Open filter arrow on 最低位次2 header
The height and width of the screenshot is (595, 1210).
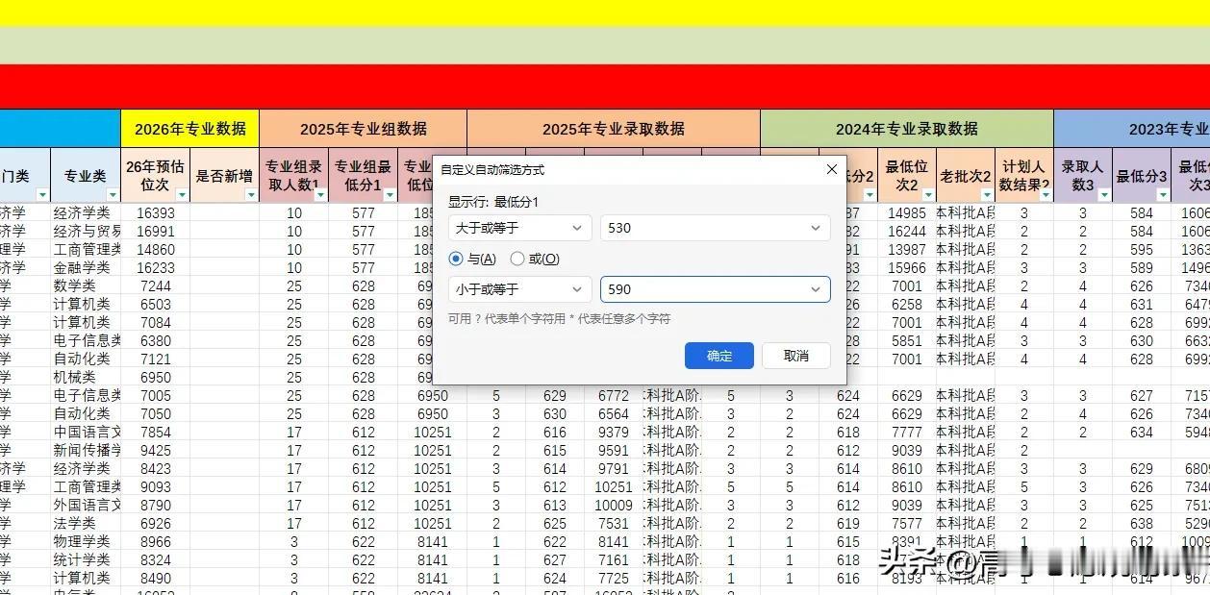928,195
